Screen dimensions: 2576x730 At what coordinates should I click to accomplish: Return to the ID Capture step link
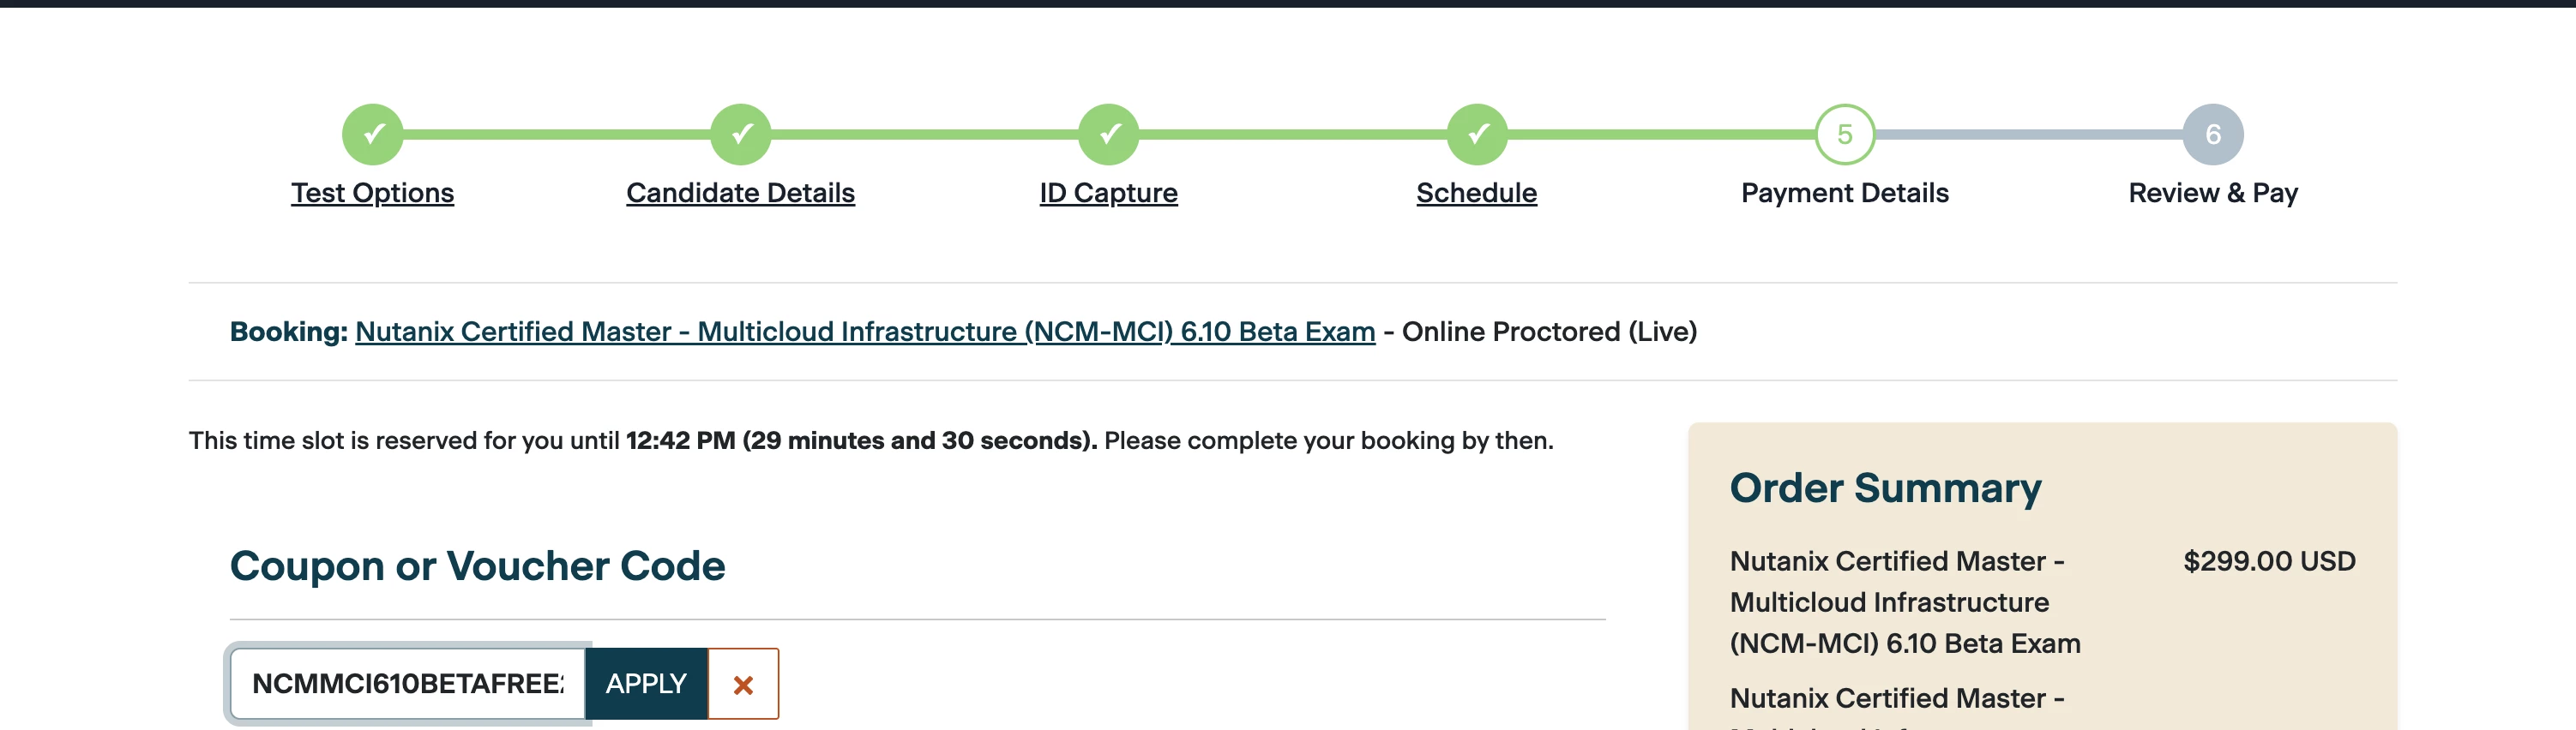(1108, 193)
